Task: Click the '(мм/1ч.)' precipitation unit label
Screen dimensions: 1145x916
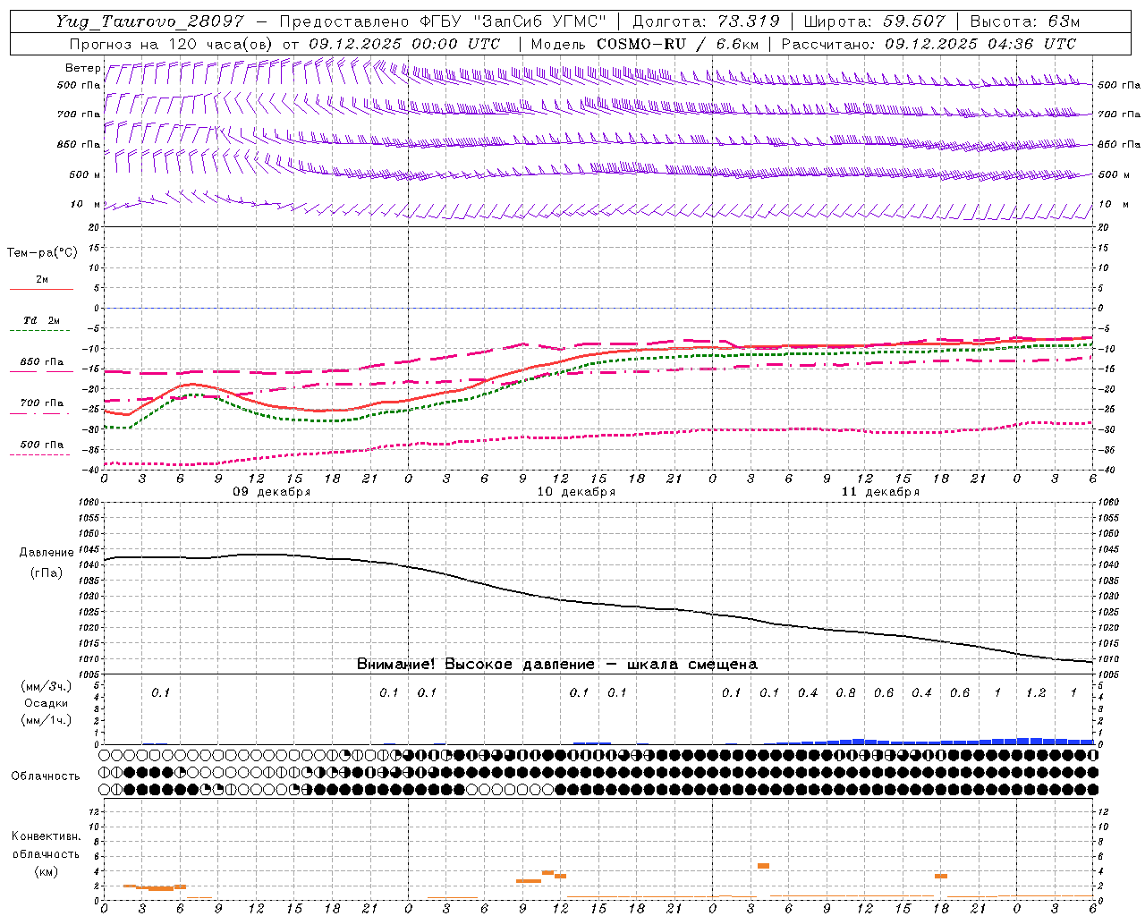Action: pos(47,720)
